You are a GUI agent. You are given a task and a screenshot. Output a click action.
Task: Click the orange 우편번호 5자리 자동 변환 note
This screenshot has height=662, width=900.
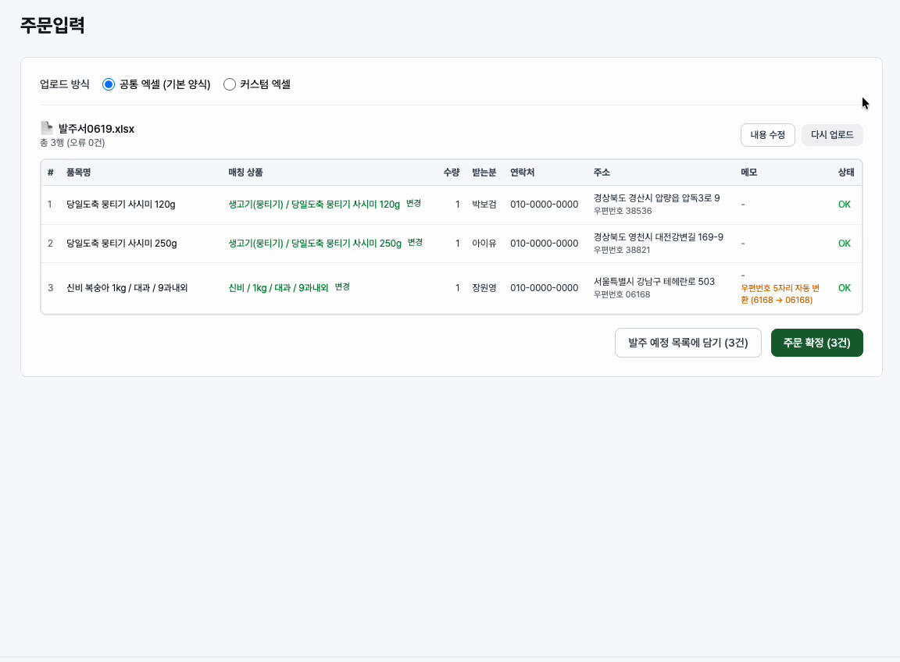[780, 294]
